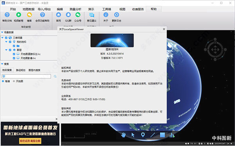
Task: Click the 版本 4.2.0.20210414 text
Action: [112, 54]
